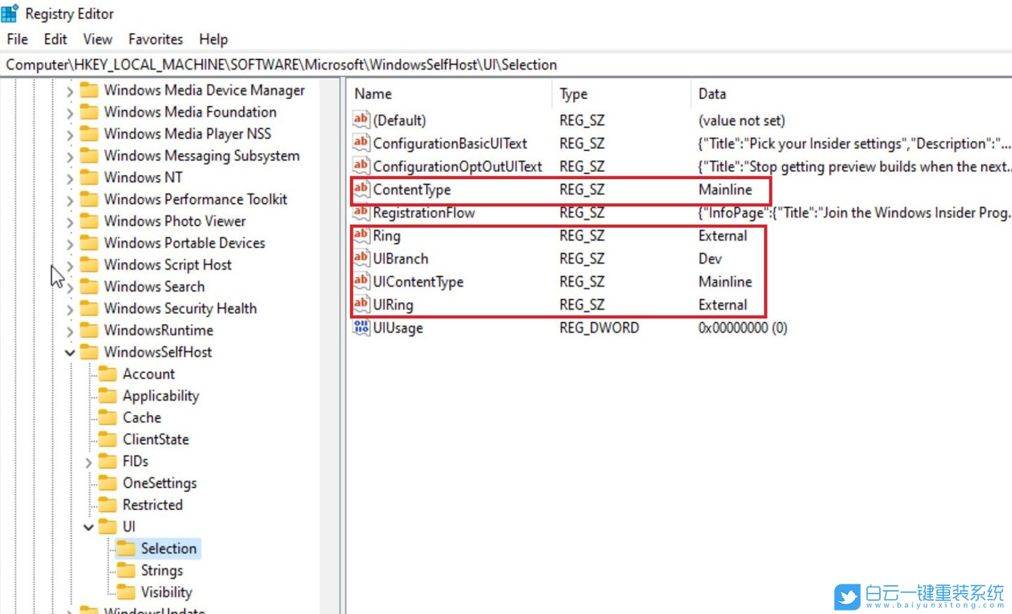The width and height of the screenshot is (1012, 614).
Task: Click the Windows Search folder icon
Action: (89, 287)
